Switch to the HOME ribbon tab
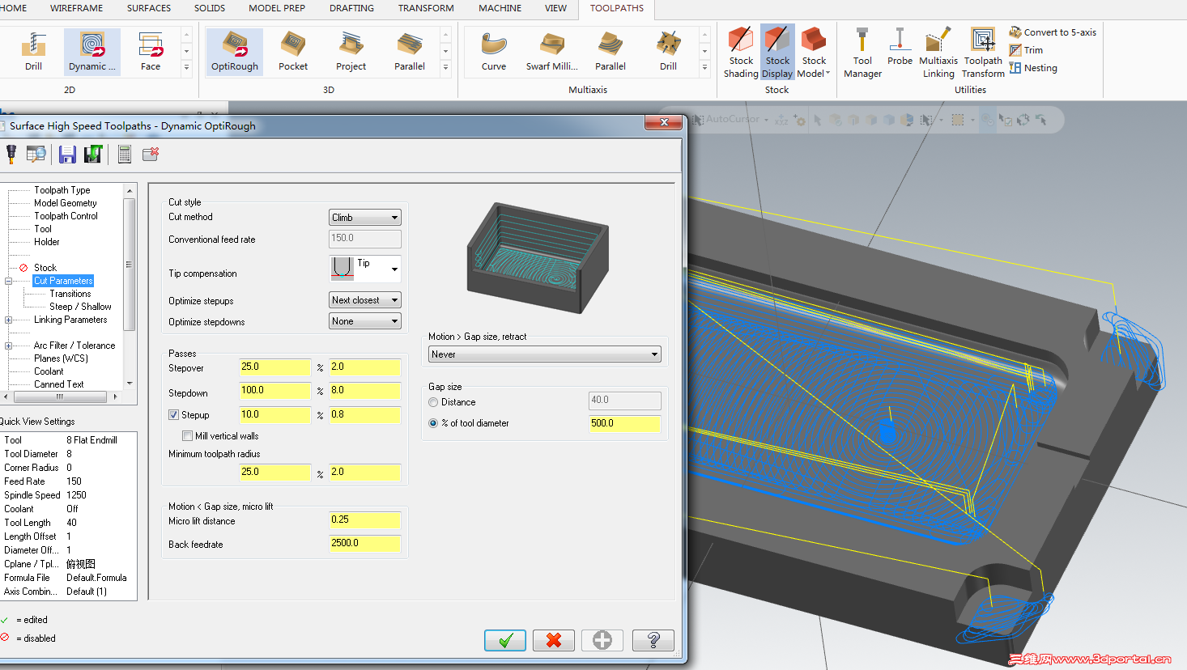1187x670 pixels. 13,8
